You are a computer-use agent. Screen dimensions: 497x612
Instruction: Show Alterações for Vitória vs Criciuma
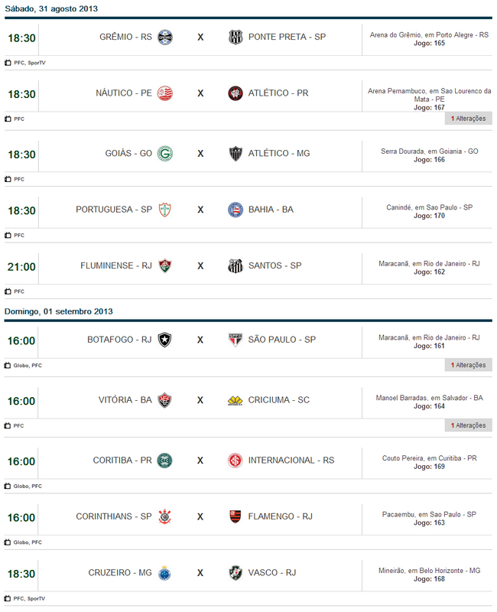468,425
